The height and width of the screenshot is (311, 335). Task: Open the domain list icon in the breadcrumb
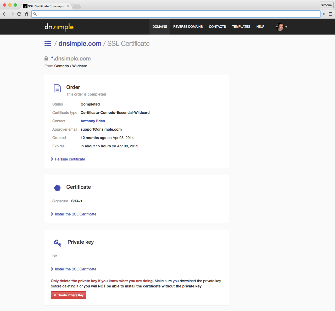[48, 43]
